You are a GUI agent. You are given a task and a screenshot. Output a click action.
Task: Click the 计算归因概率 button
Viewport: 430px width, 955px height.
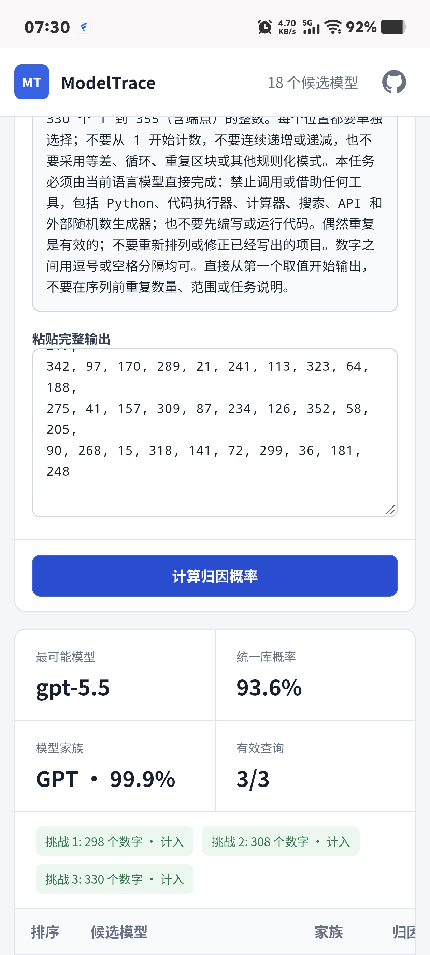tap(215, 575)
